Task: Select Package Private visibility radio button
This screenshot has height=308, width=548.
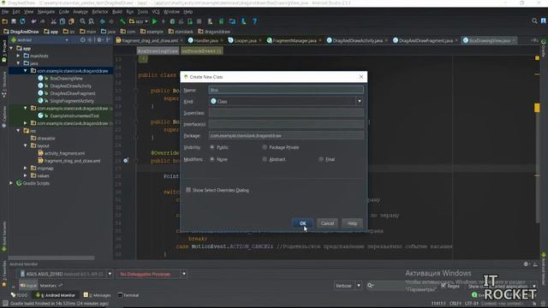Action: (265, 147)
